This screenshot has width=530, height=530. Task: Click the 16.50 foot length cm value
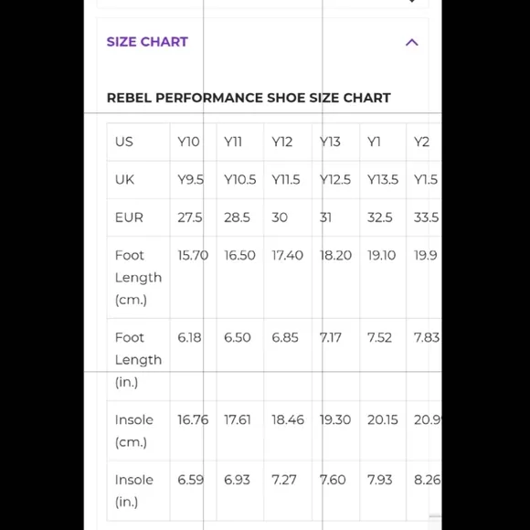239,256
